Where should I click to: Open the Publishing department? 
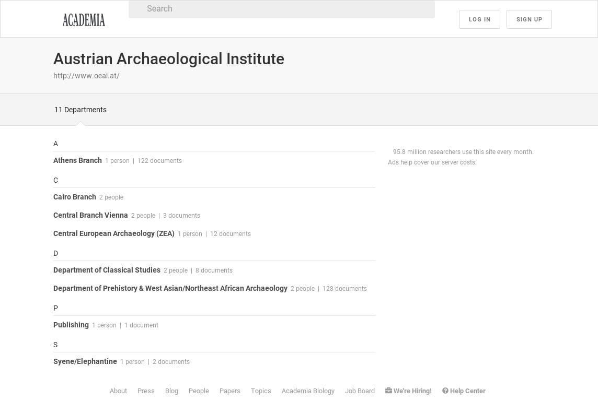71,325
